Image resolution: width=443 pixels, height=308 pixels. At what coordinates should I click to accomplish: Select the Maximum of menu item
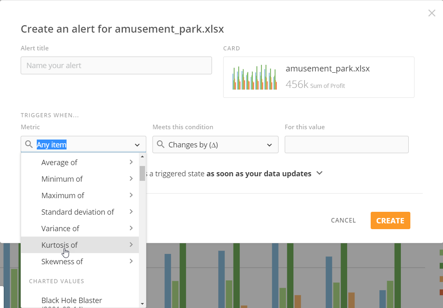(x=63, y=195)
